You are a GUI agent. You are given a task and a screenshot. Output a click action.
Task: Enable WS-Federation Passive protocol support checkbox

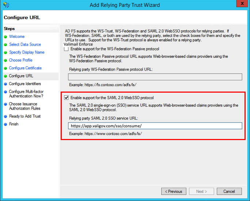point(66,49)
